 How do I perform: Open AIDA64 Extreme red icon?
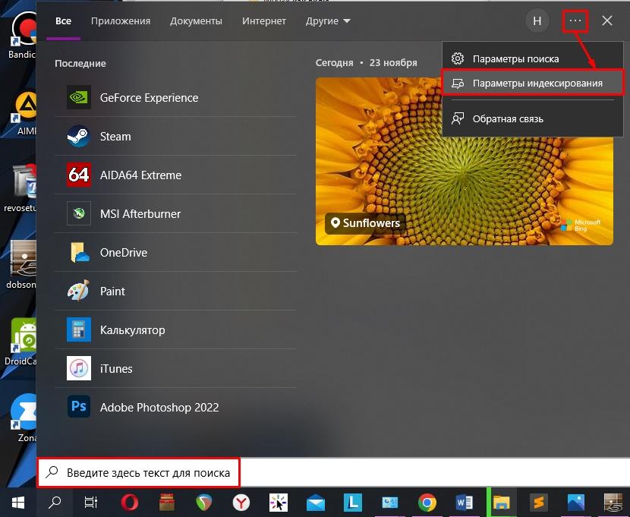[79, 175]
